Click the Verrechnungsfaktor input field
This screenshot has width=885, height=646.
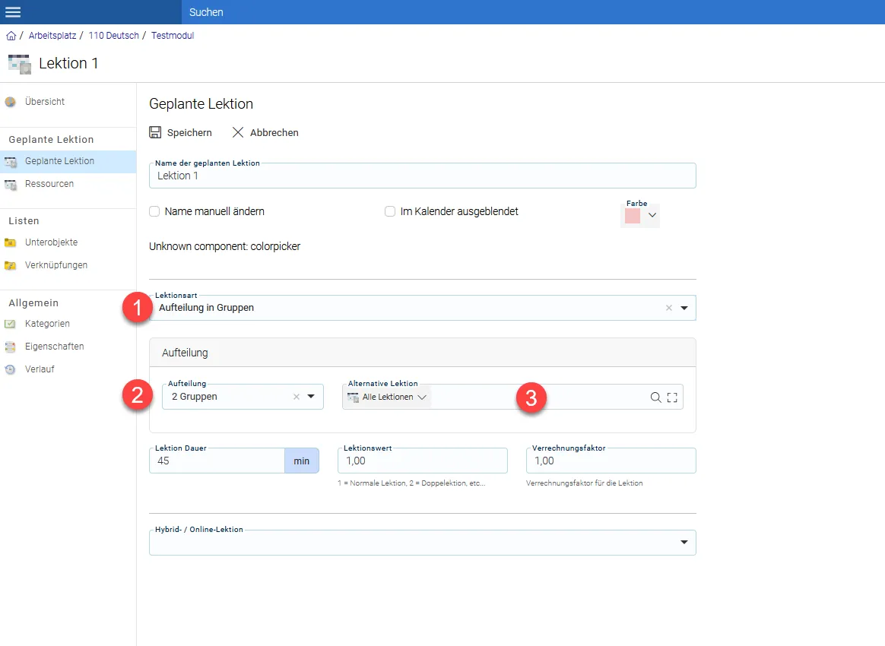point(611,461)
